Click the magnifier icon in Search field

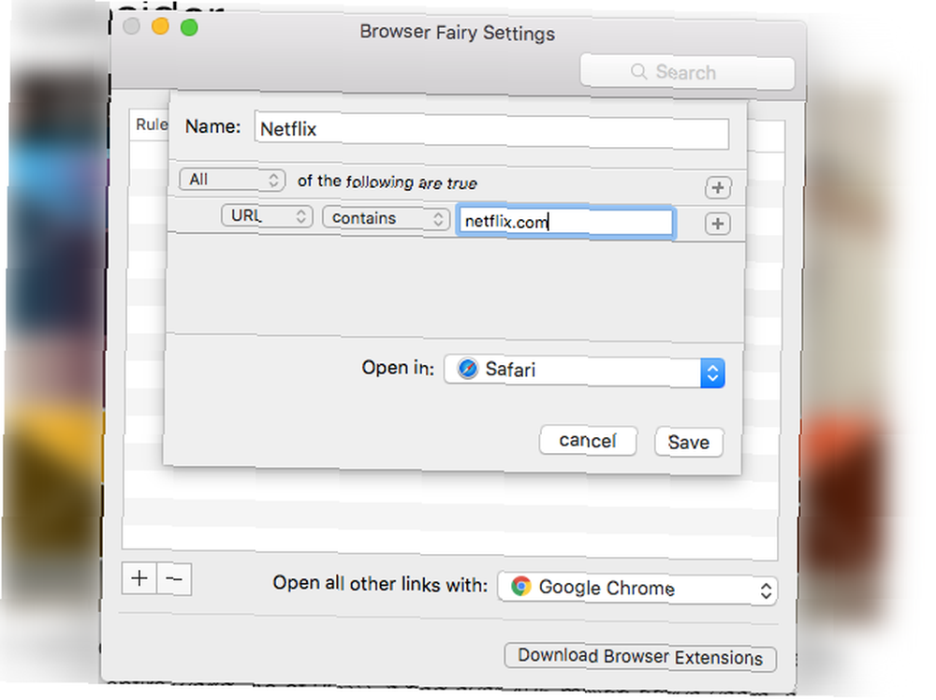[x=638, y=72]
